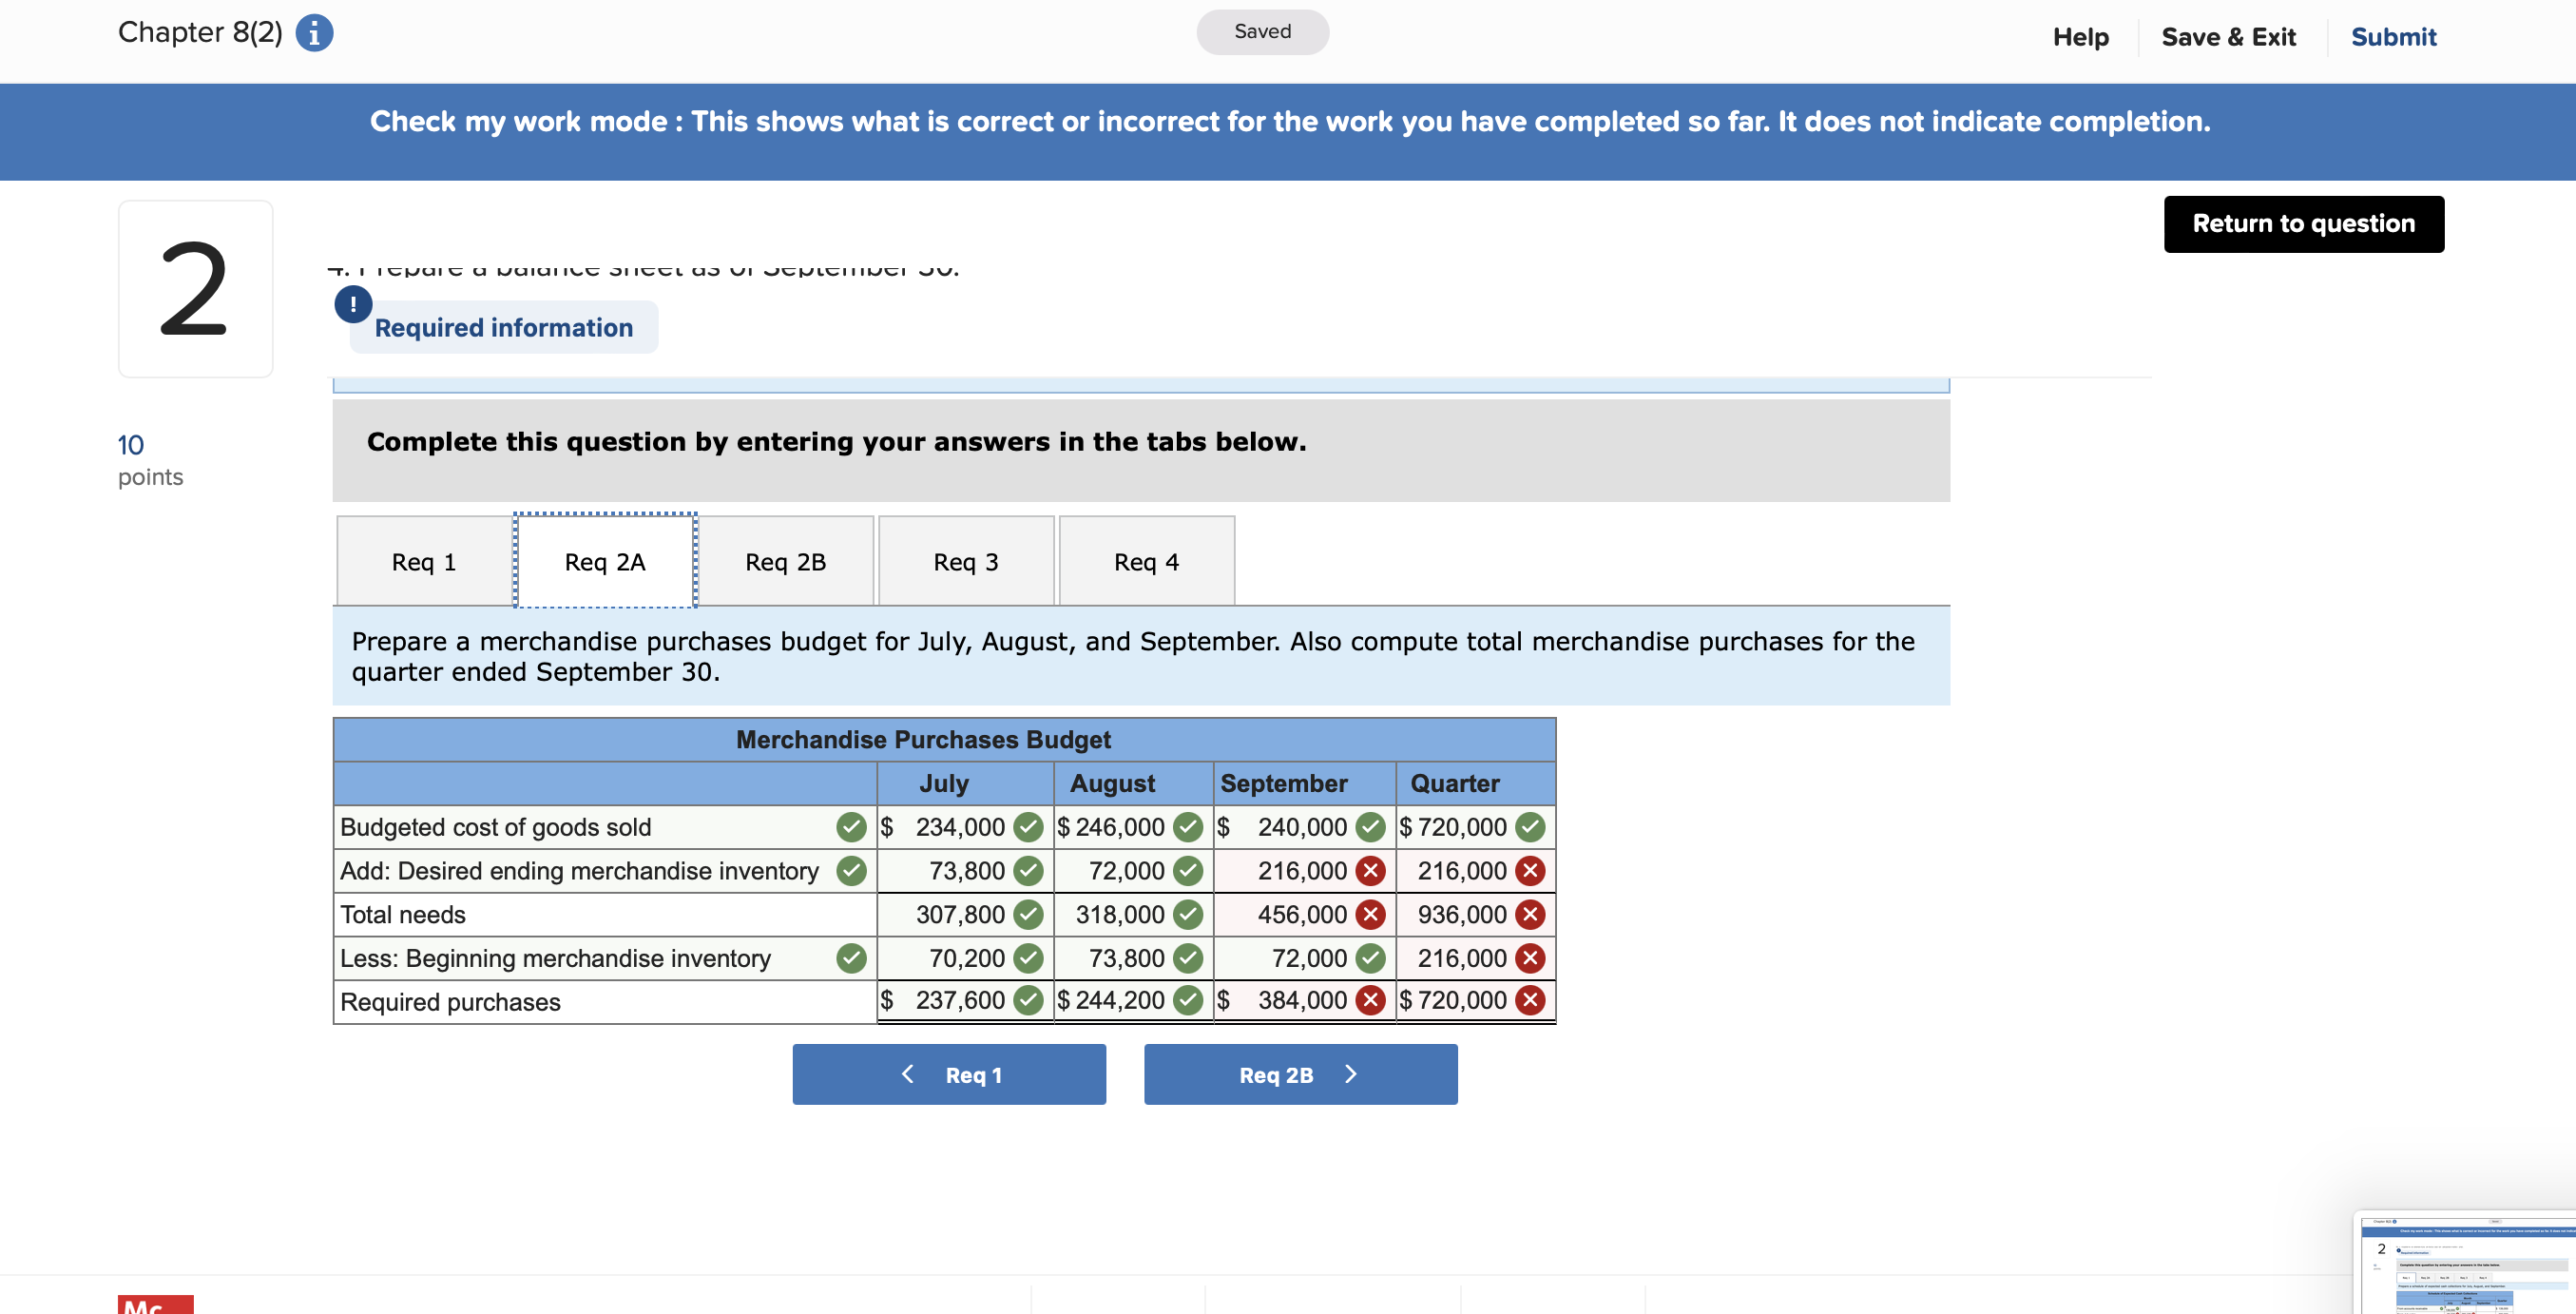Image resolution: width=2576 pixels, height=1314 pixels.
Task: Click red X next to September 216,000 inventory
Action: click(1370, 871)
